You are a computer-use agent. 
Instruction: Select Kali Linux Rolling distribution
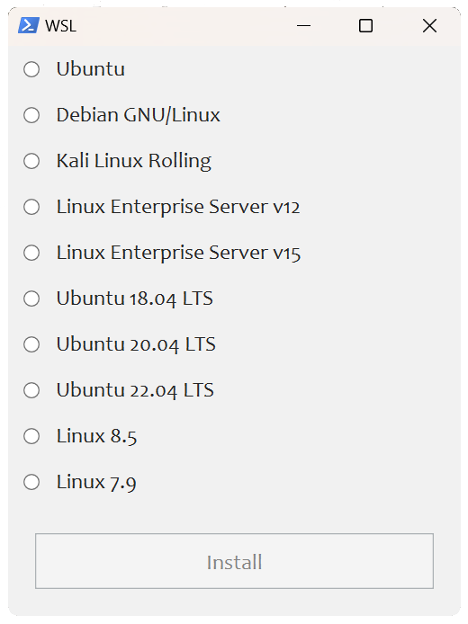coord(31,161)
